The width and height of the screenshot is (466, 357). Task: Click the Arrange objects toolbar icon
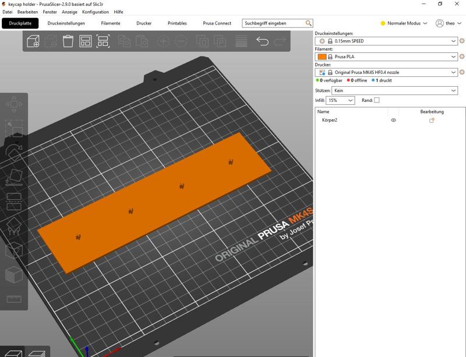pyautogui.click(x=86, y=41)
